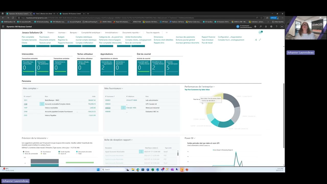This screenshot has height=184, width=327.
Task: Click the teal circular badge icon at top right
Action: [x=260, y=32]
